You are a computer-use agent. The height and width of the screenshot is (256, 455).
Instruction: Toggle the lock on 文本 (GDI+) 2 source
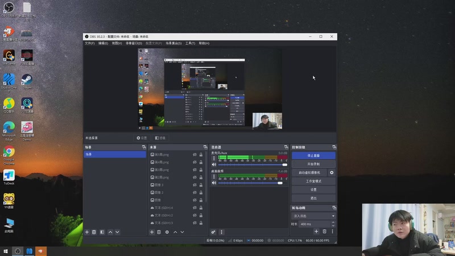tap(201, 216)
